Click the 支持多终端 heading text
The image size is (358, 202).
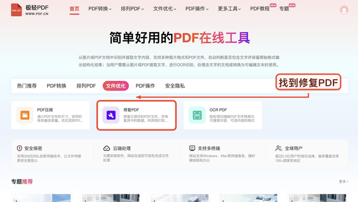(x=209, y=148)
